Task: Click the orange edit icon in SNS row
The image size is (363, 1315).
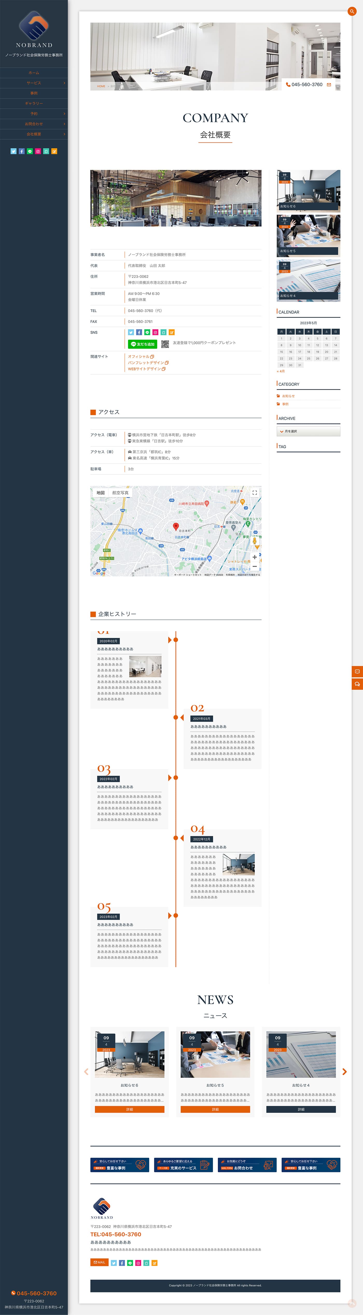Action: [172, 332]
